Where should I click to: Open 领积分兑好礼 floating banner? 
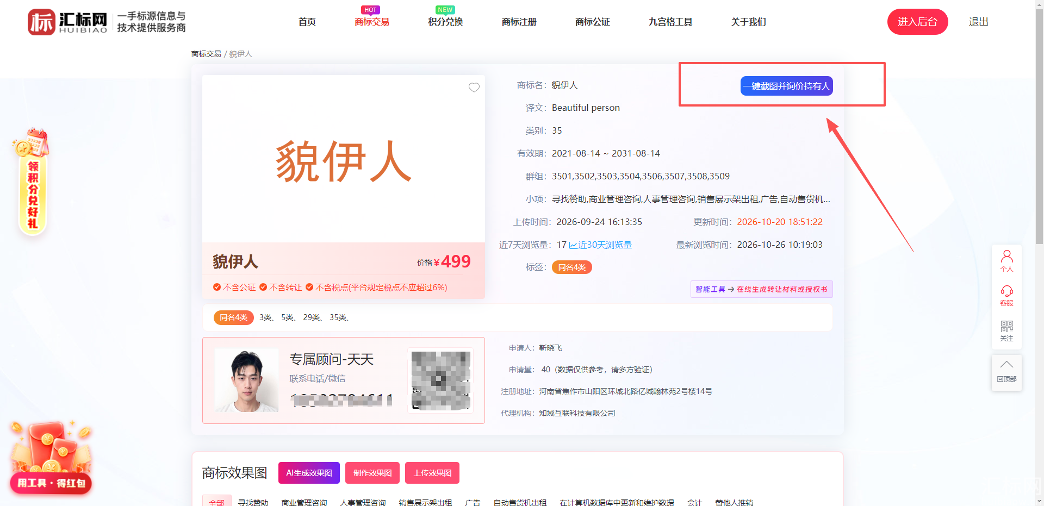[x=32, y=182]
